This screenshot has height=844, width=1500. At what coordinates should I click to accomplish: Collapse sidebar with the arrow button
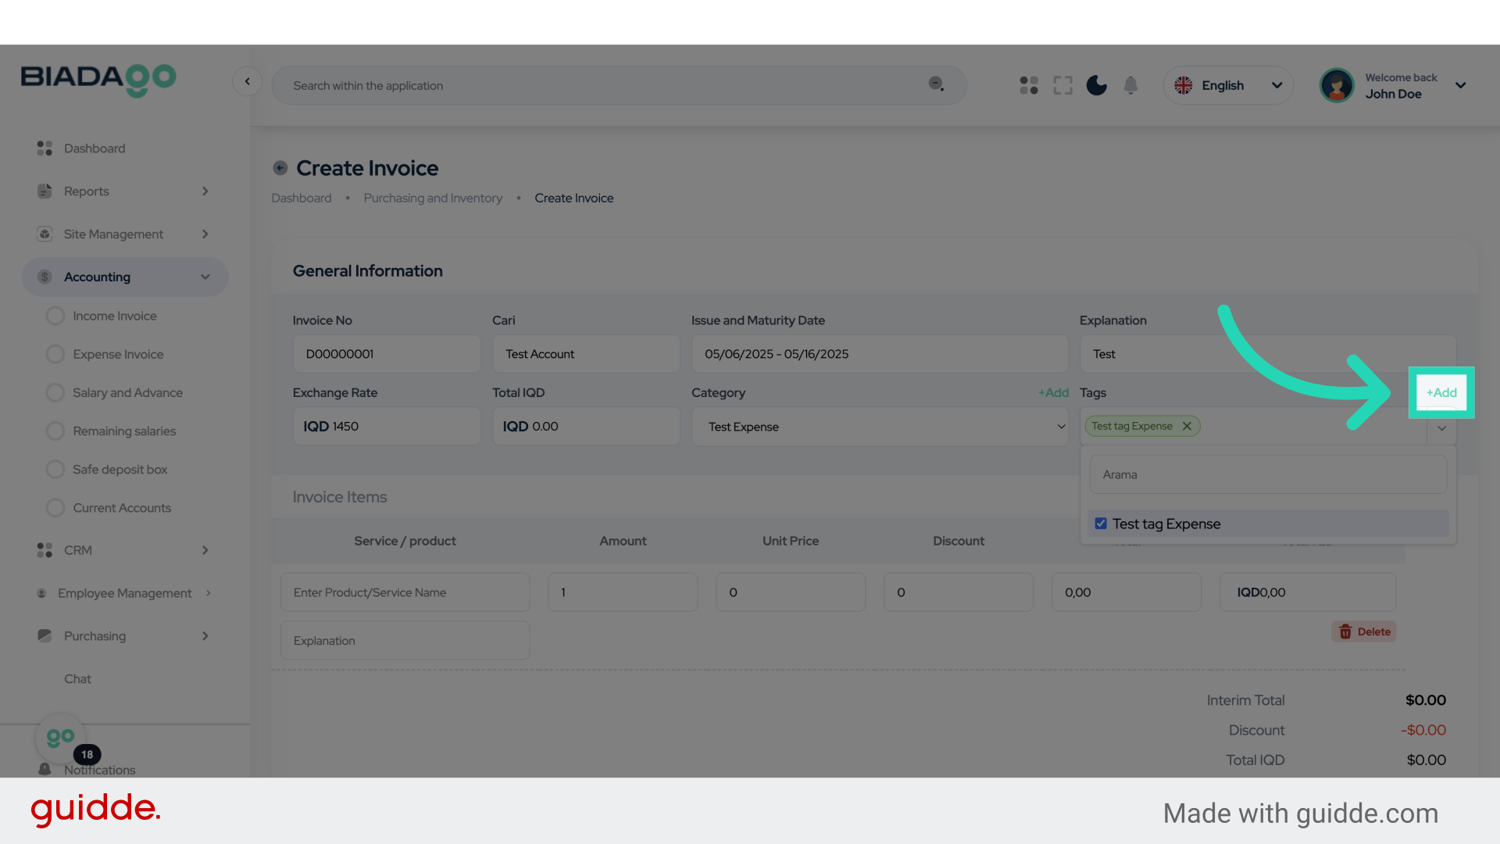(247, 81)
